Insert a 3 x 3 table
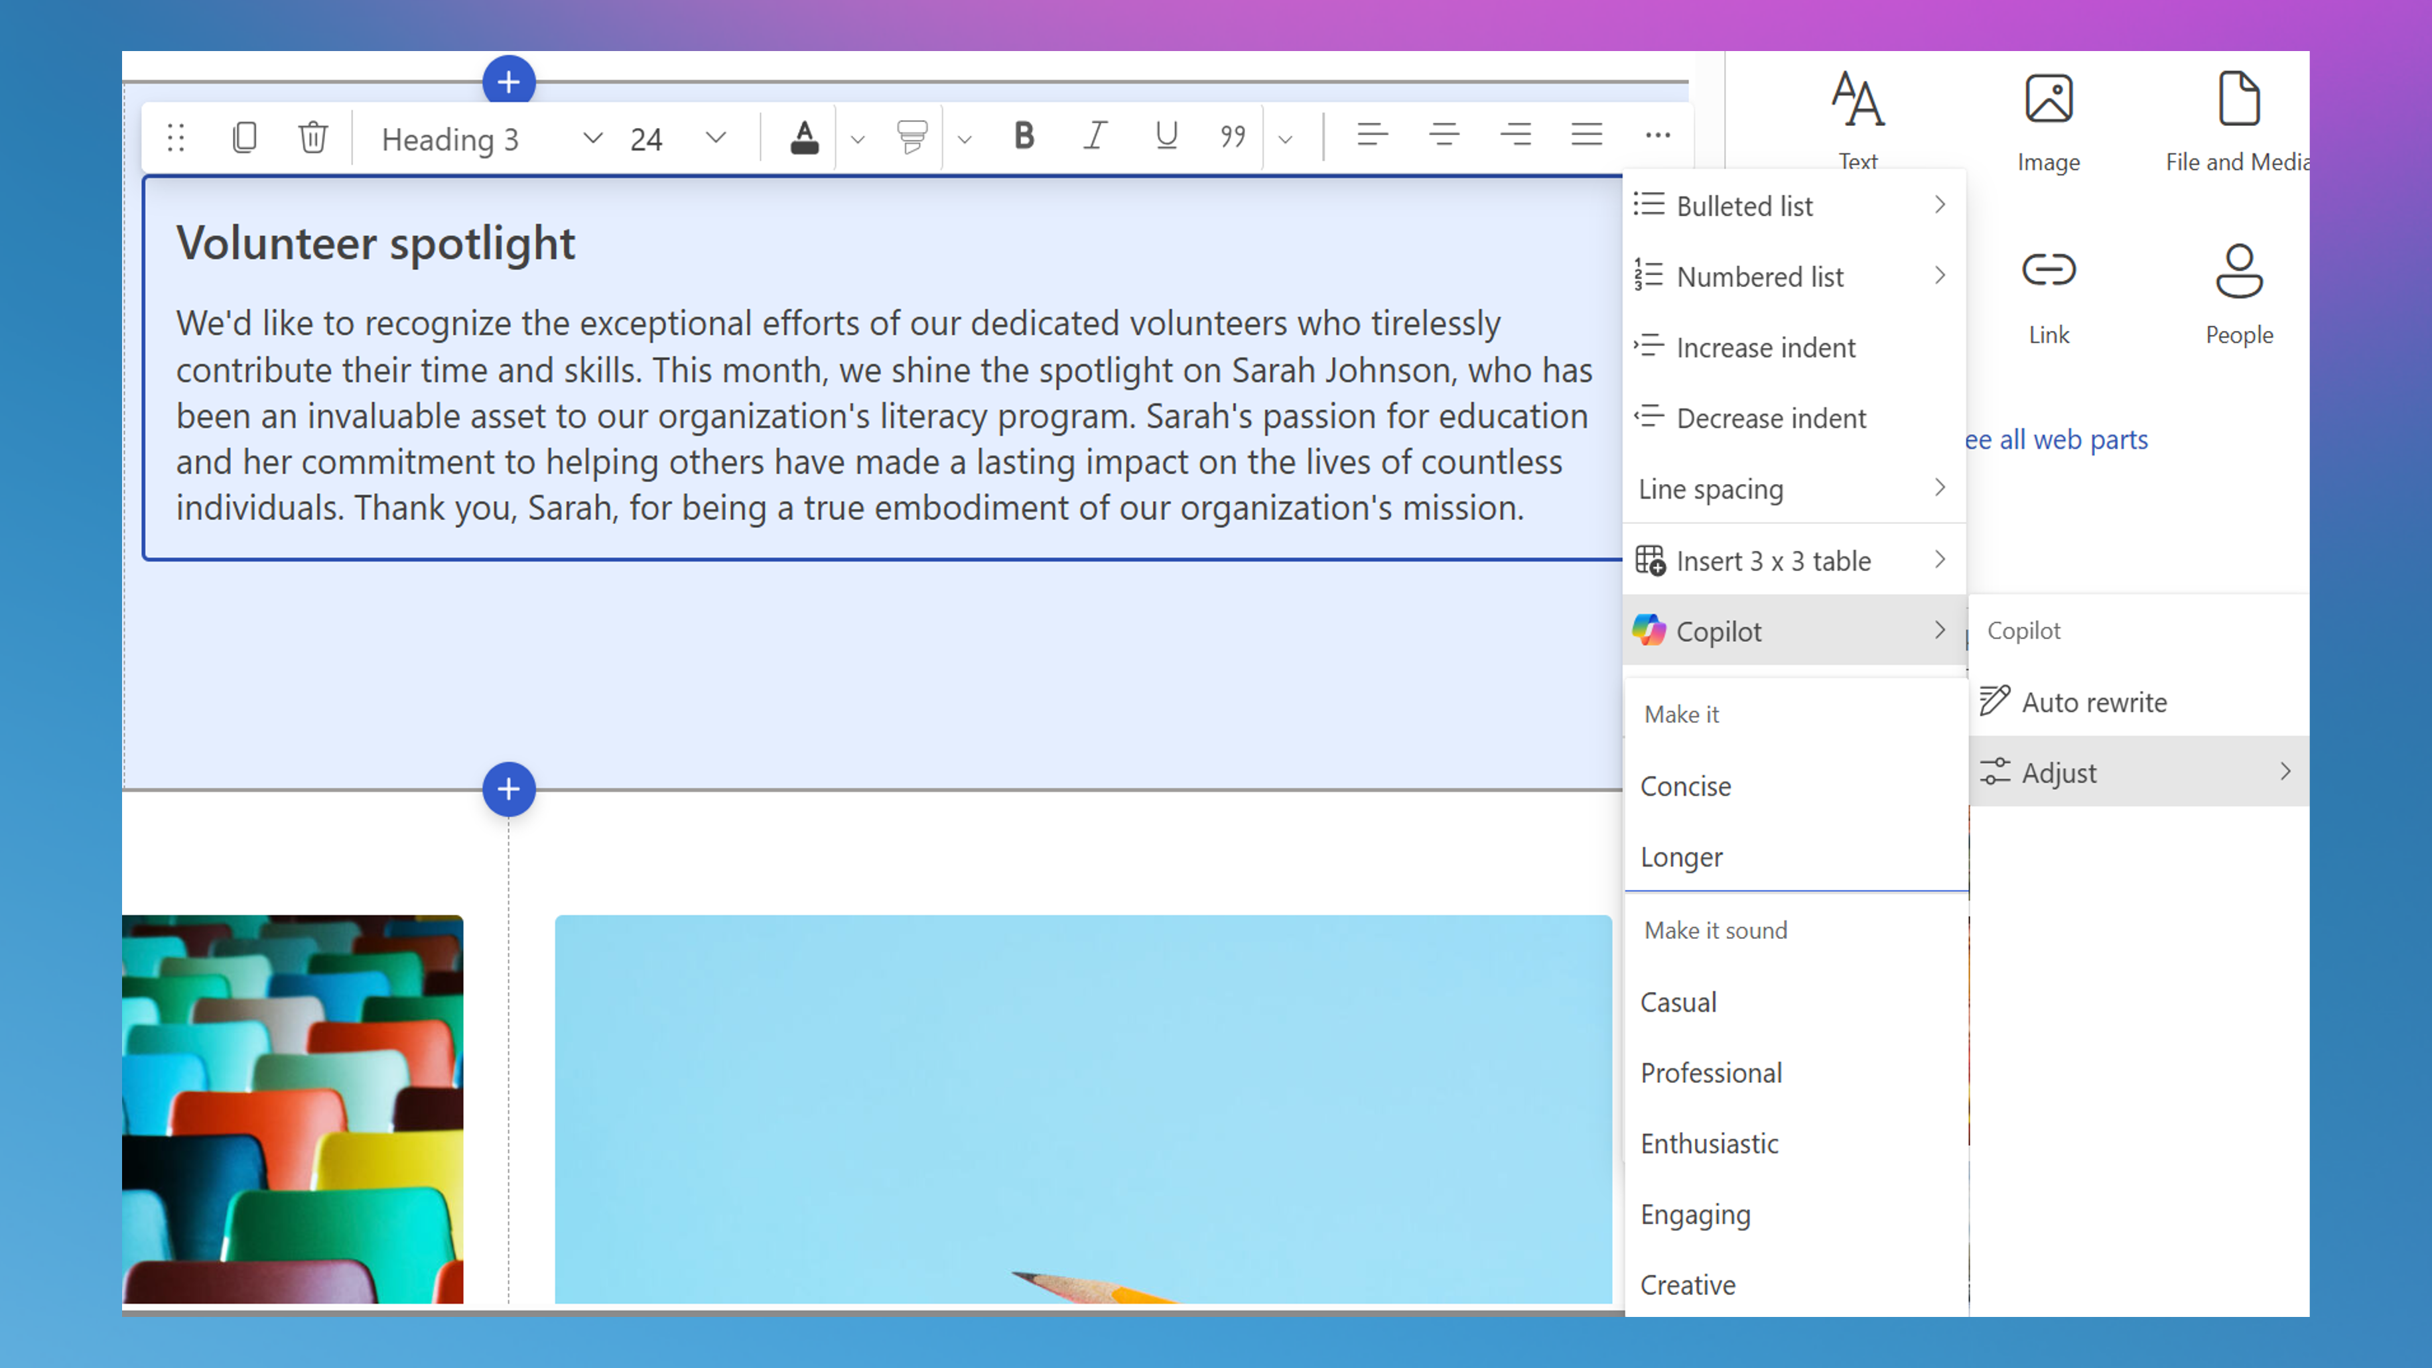 coord(1773,560)
